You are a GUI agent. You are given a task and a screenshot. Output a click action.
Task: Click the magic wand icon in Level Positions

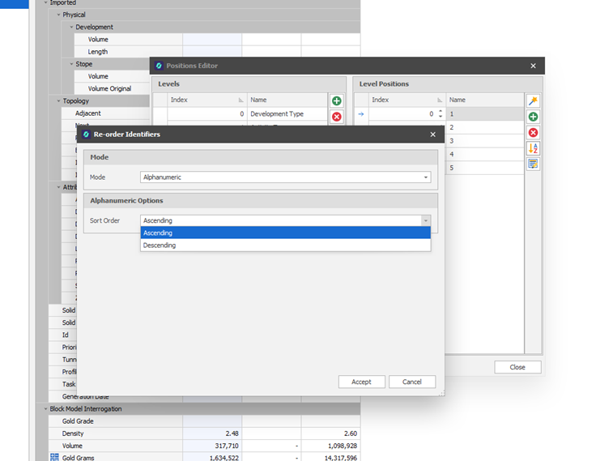tap(533, 101)
